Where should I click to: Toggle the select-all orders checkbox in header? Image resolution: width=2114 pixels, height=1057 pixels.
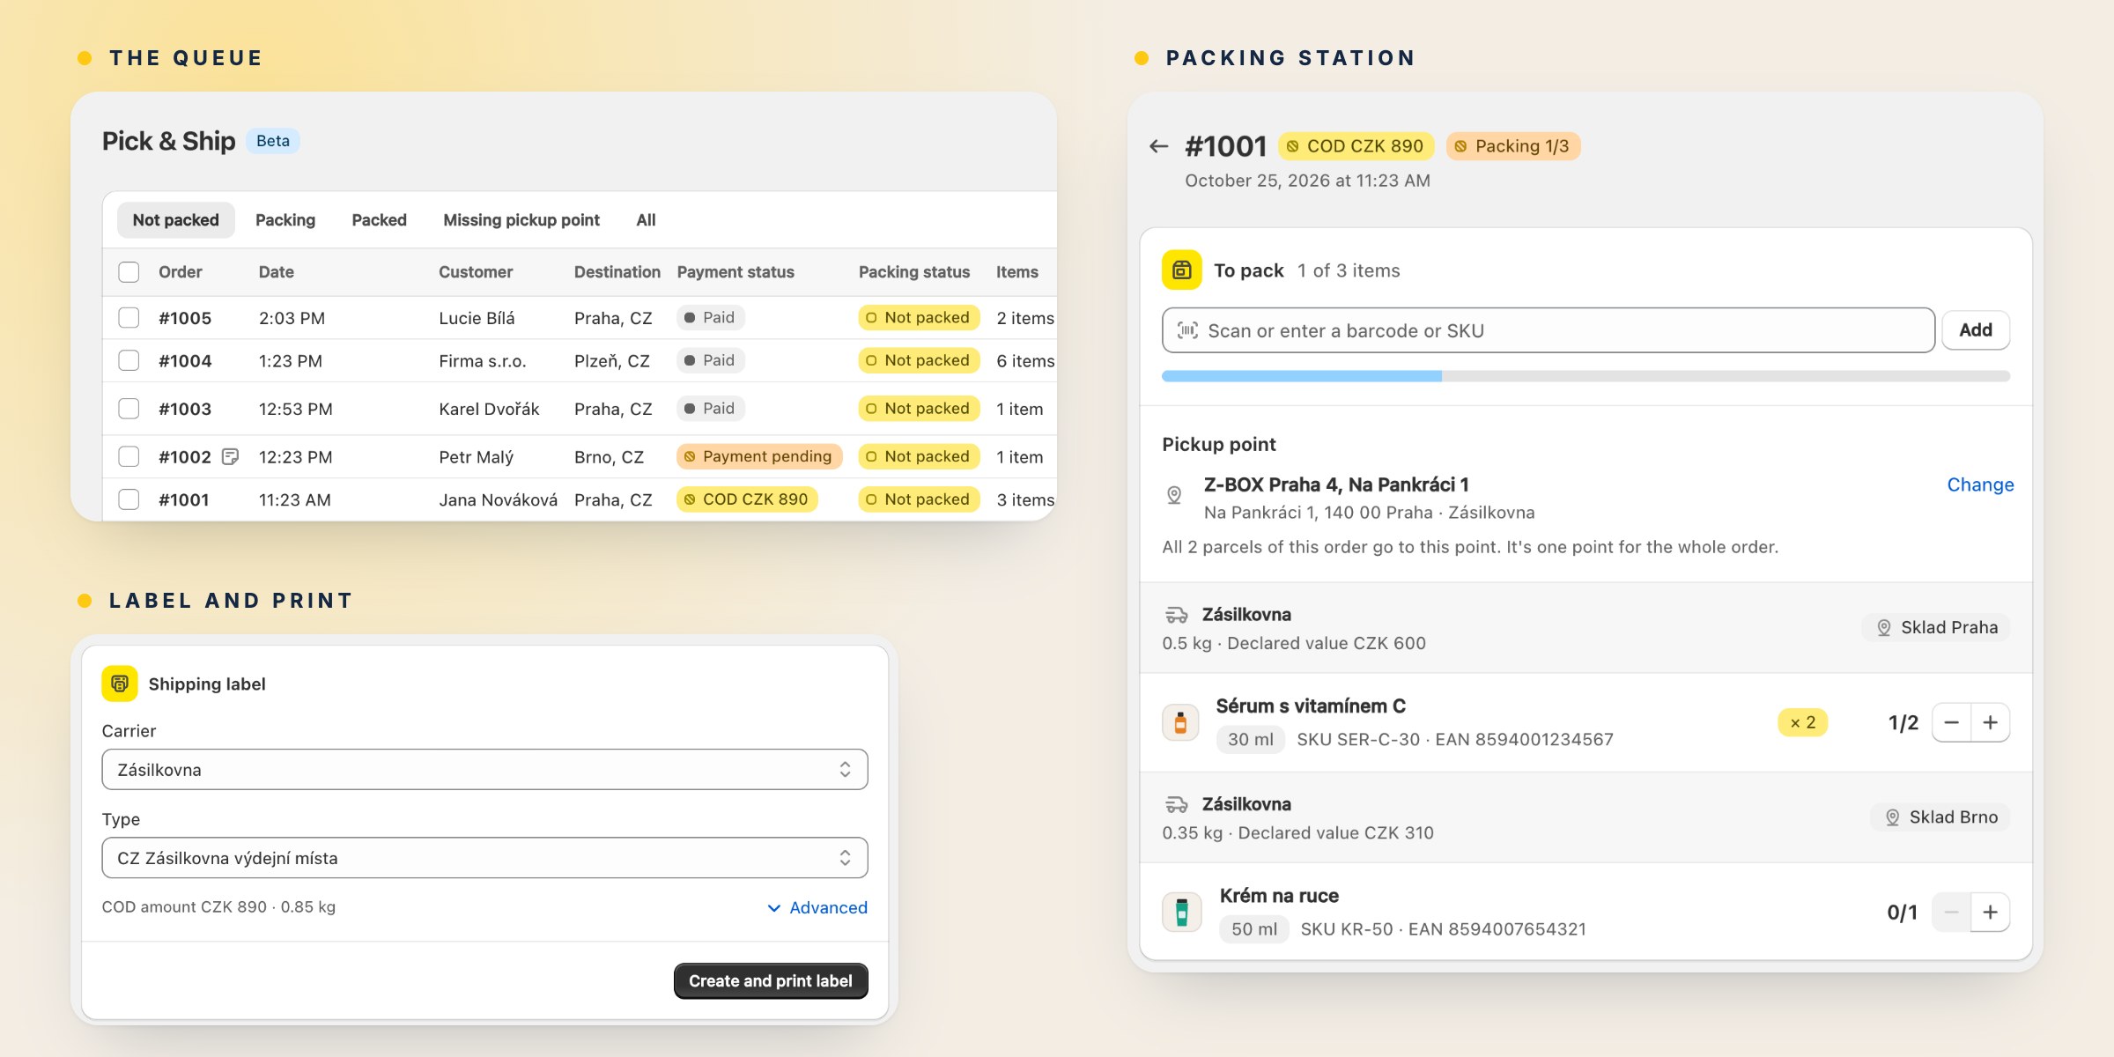[x=129, y=272]
